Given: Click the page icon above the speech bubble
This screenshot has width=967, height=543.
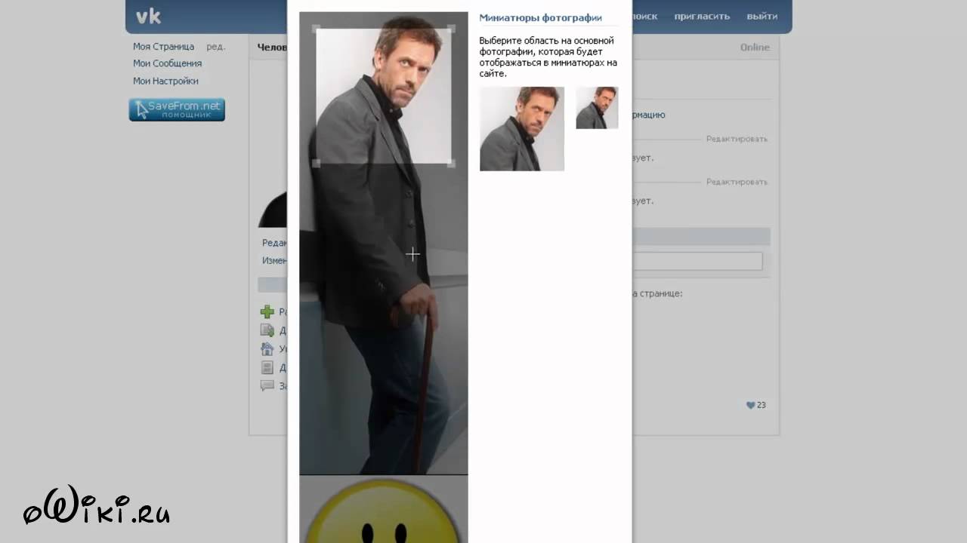Looking at the screenshot, I should (x=267, y=367).
